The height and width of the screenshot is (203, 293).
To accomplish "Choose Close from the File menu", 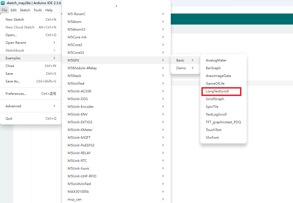I will 31,66.
